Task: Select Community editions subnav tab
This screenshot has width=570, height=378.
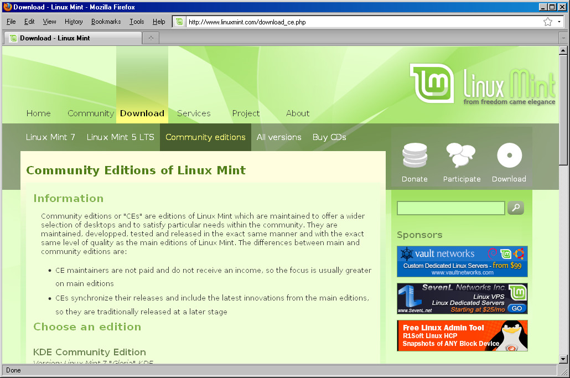Action: [x=205, y=137]
